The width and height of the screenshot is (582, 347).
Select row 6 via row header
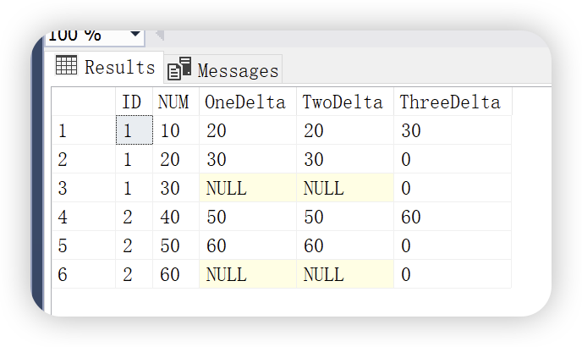(83, 274)
